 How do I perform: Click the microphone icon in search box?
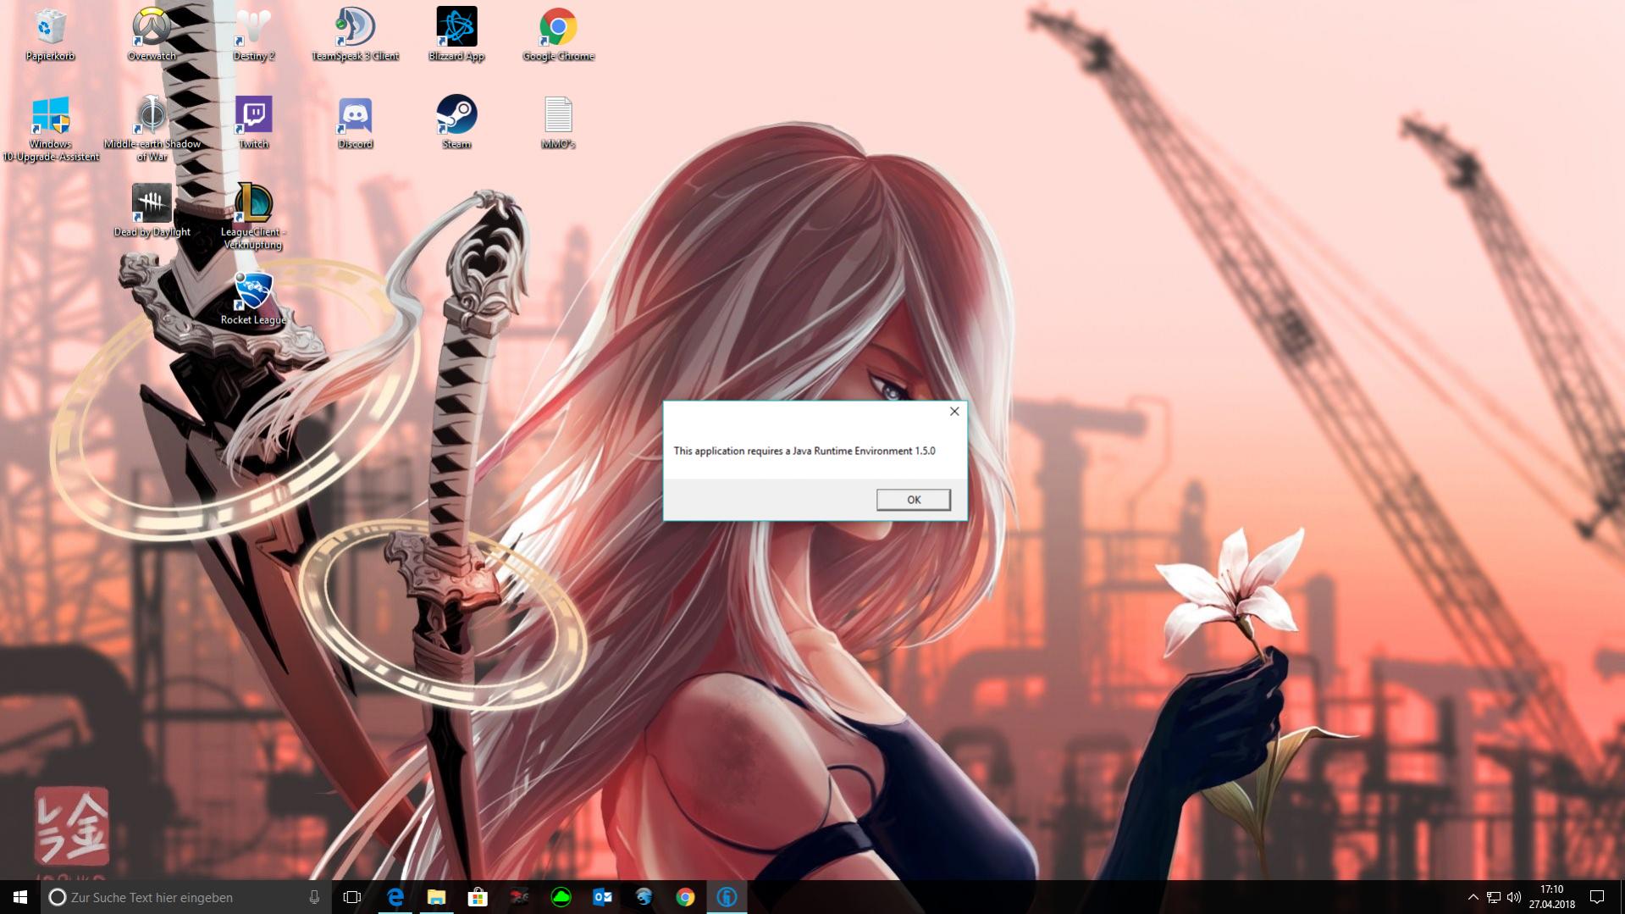(x=314, y=897)
